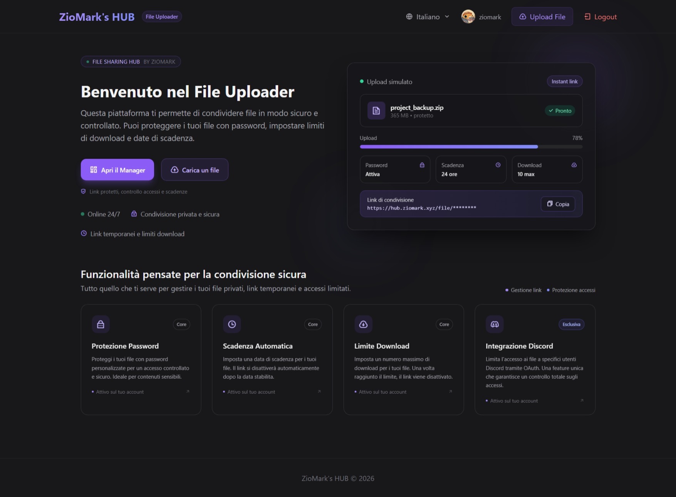The image size is (676, 497).
Task: Click the Discord icon on Integrazione Discord card
Action: click(x=495, y=324)
